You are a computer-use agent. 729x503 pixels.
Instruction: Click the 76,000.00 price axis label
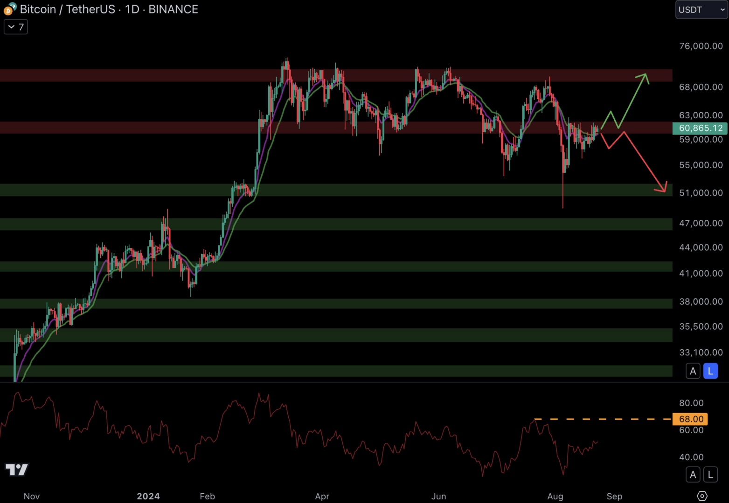coord(701,46)
